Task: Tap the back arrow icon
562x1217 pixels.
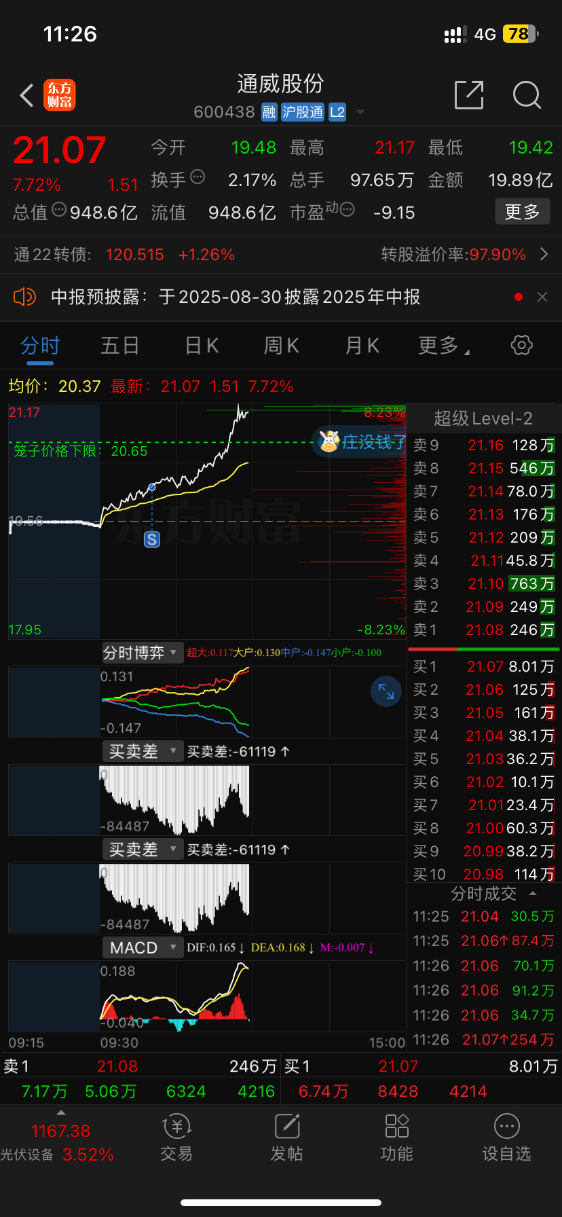Action: click(x=27, y=96)
